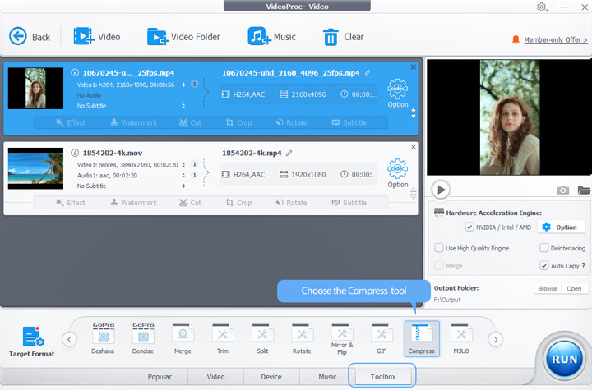Select the Trim tool
The width and height of the screenshot is (592, 390).
223,338
